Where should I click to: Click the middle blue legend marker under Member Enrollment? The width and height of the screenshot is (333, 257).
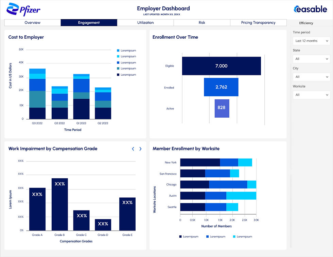207,236
